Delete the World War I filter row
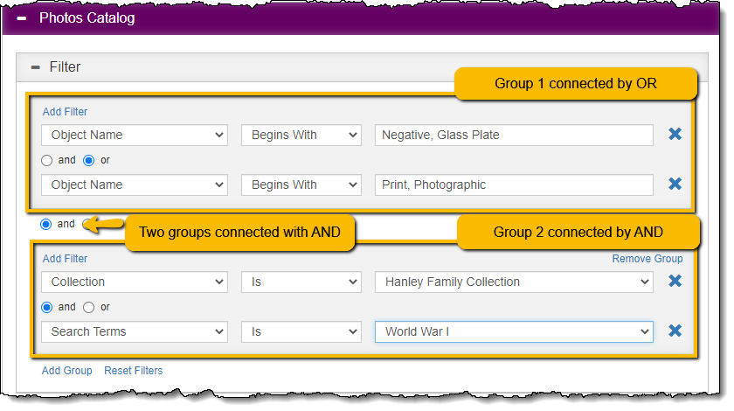 tap(675, 331)
